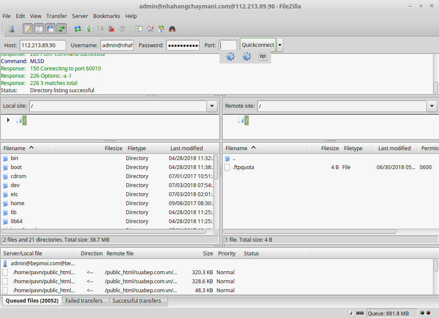Focus the Host input field
Image resolution: width=439 pixels, height=318 pixels.
click(43, 45)
